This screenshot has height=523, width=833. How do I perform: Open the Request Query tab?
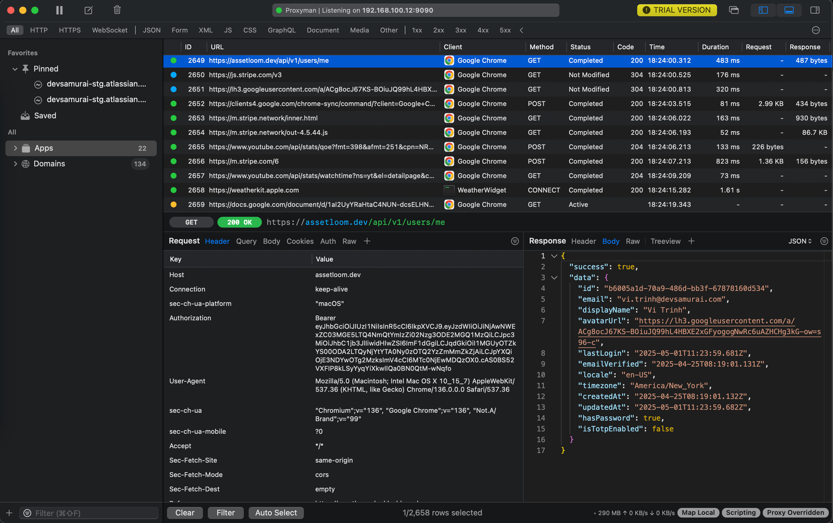pos(246,242)
